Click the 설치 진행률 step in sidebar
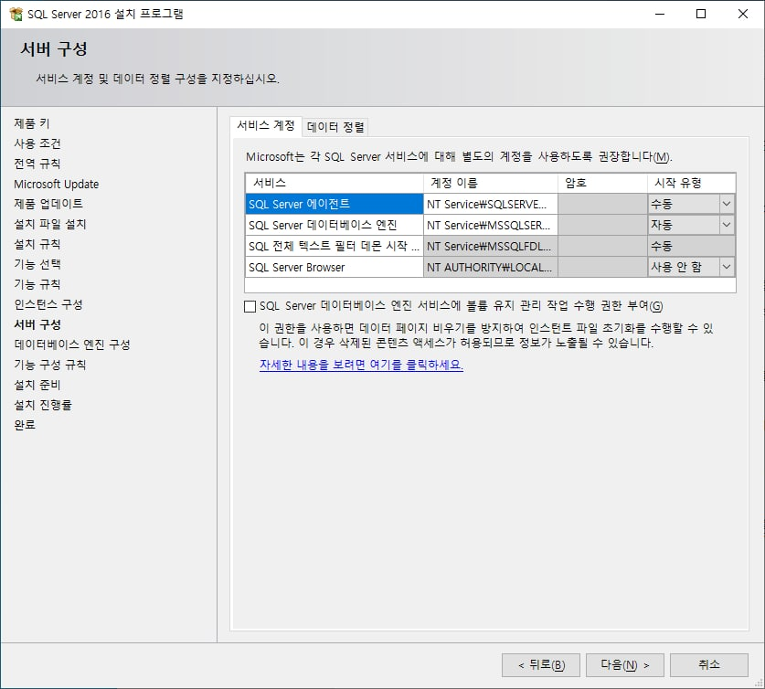Image resolution: width=765 pixels, height=689 pixels. tap(43, 405)
